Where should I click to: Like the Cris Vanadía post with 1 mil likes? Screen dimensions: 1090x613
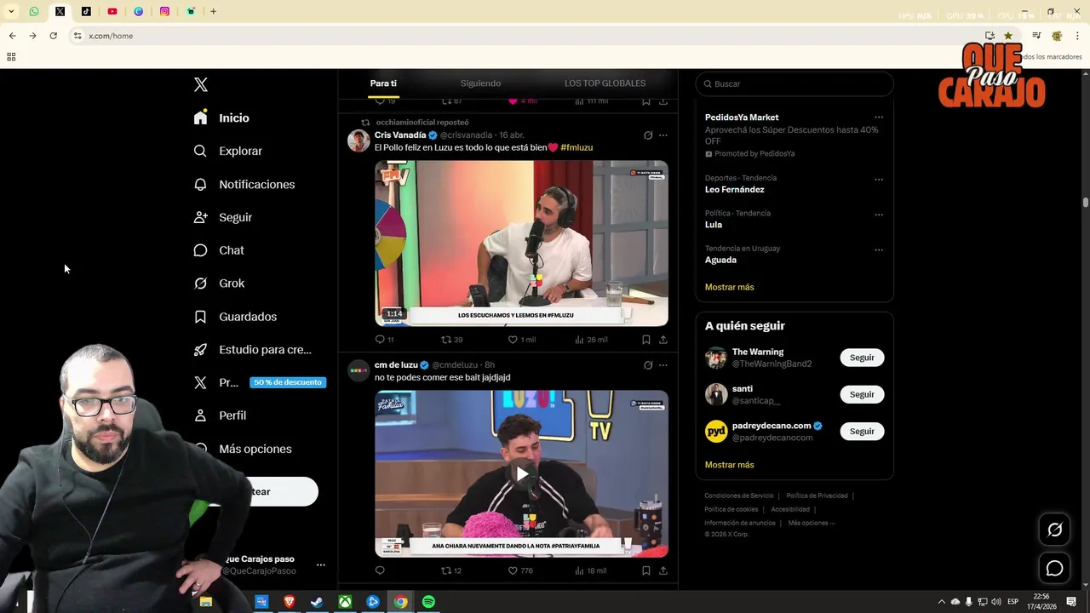(521, 340)
